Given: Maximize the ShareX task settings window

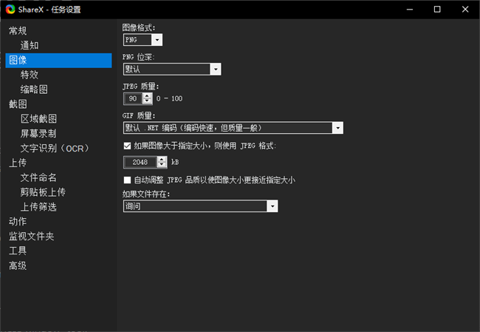Looking at the screenshot, I should pos(437,10).
